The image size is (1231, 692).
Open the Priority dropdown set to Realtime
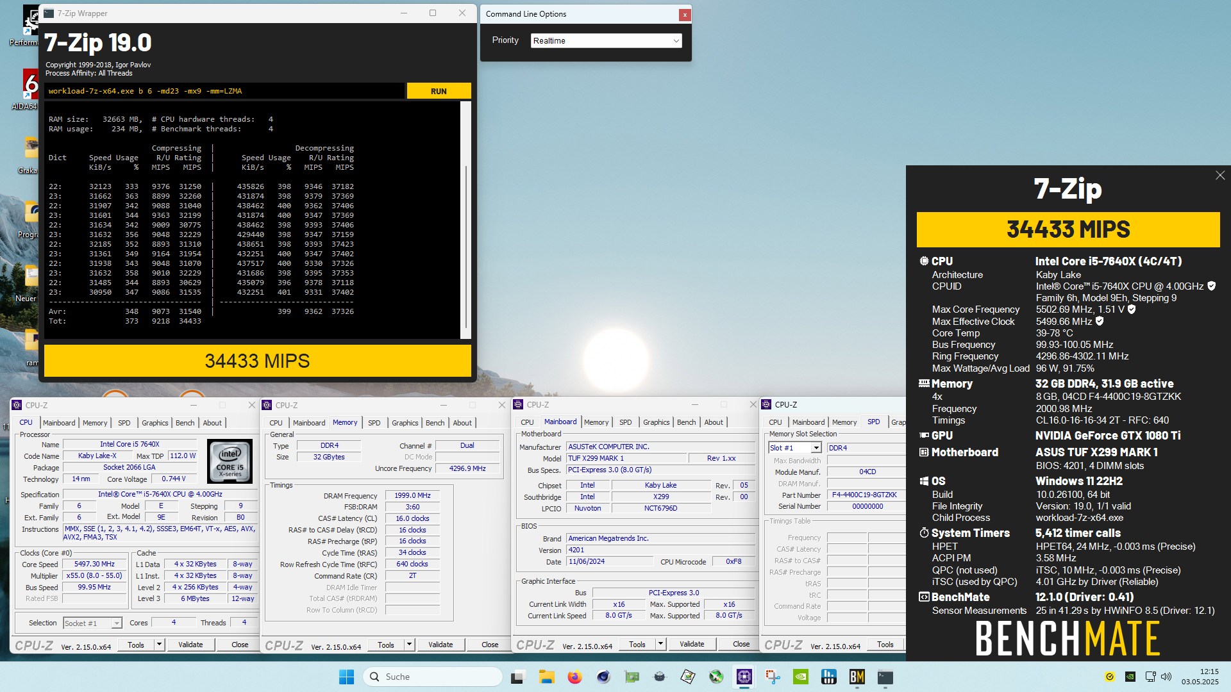click(x=606, y=40)
